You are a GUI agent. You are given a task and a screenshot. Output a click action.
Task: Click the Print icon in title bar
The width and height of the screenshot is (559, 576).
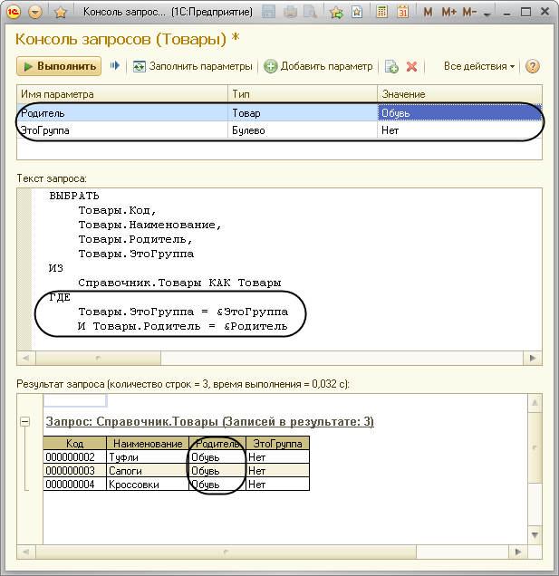click(x=290, y=12)
